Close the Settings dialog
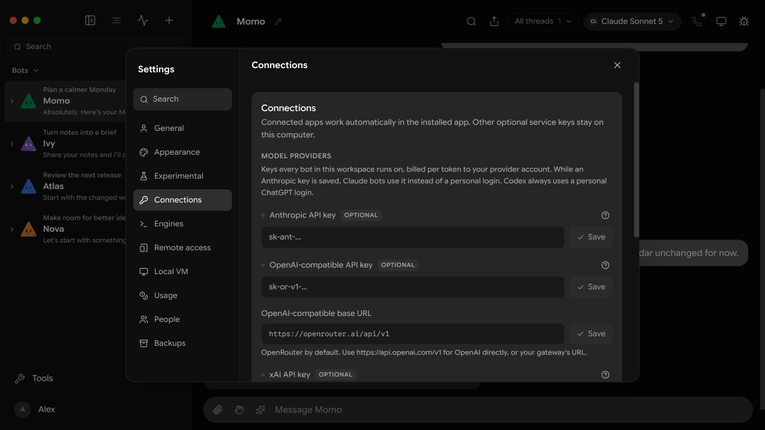 coord(617,65)
